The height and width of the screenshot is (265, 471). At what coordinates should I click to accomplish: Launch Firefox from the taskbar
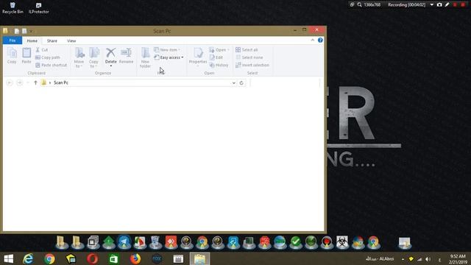(x=135, y=258)
